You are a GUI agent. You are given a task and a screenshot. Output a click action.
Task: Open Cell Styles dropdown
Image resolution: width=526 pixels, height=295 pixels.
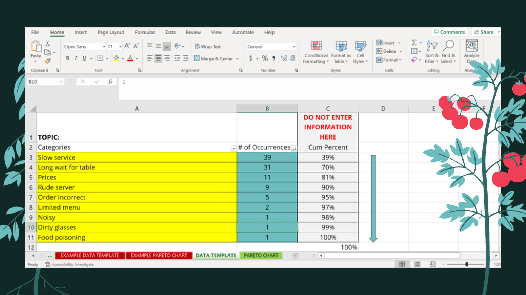(x=360, y=52)
